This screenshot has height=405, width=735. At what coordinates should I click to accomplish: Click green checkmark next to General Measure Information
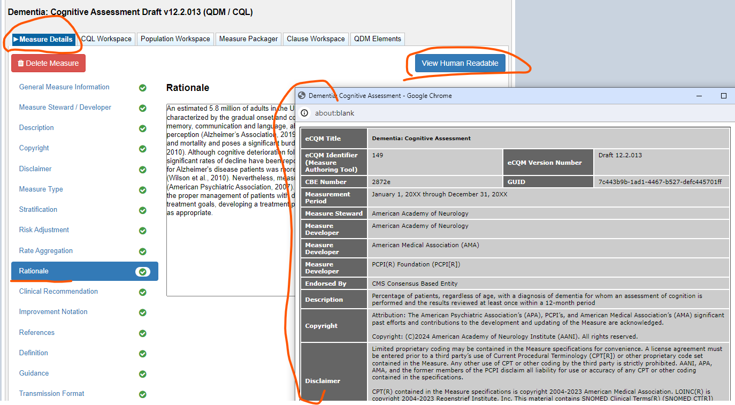(143, 88)
